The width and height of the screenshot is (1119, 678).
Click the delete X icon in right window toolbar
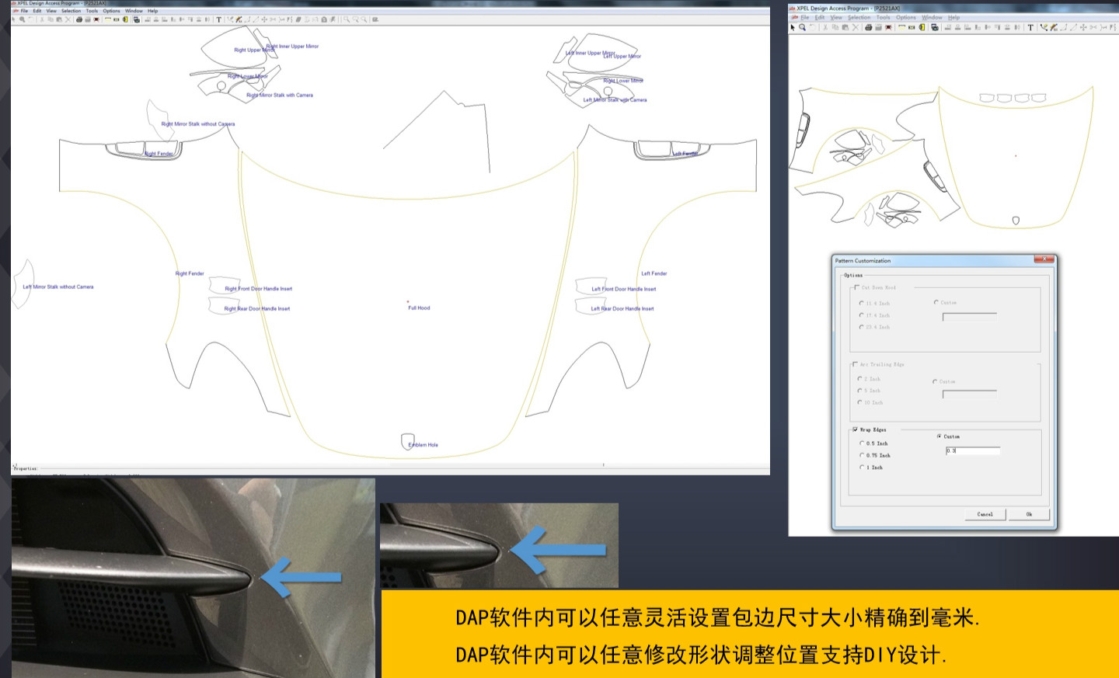[x=856, y=27]
